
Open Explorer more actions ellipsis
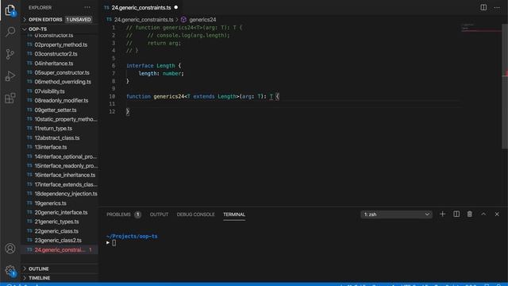pyautogui.click(x=87, y=7)
